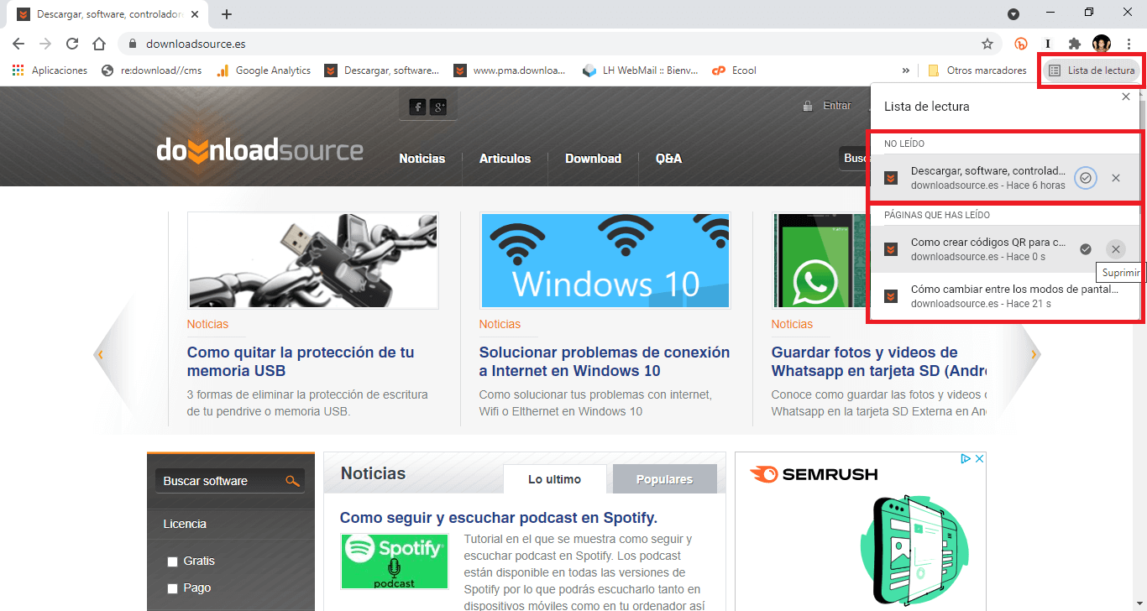The image size is (1147, 611).
Task: Open the Otros marcadores folder
Action: coord(977,70)
